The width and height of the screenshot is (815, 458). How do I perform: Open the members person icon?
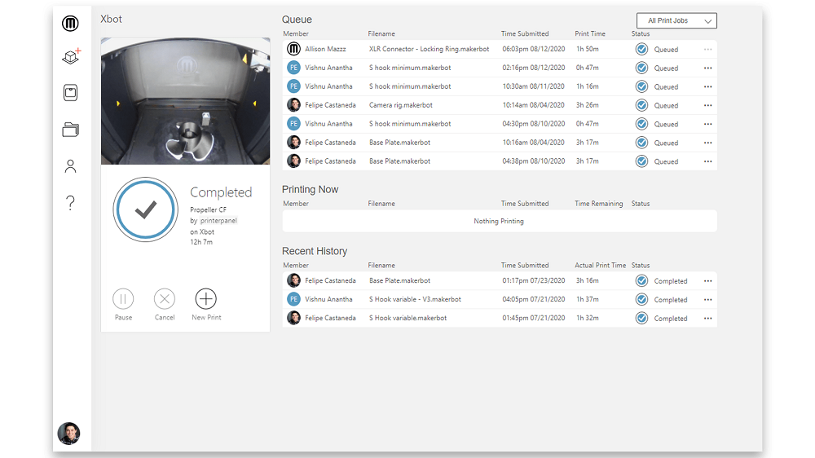(x=70, y=165)
